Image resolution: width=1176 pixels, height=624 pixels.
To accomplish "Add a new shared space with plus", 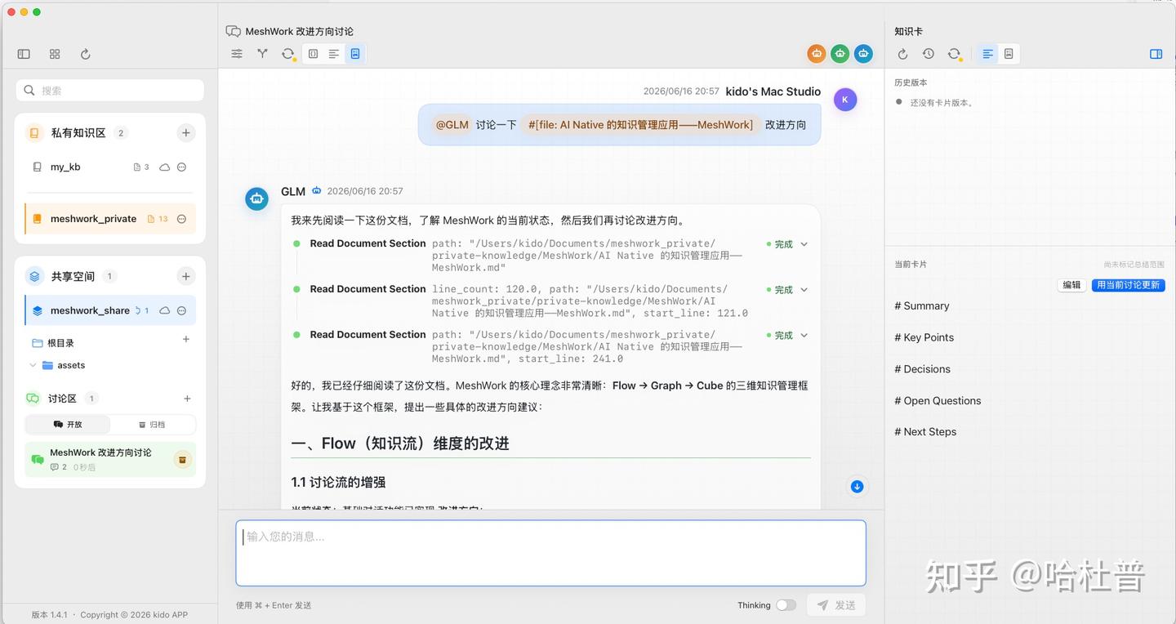I will click(x=185, y=276).
